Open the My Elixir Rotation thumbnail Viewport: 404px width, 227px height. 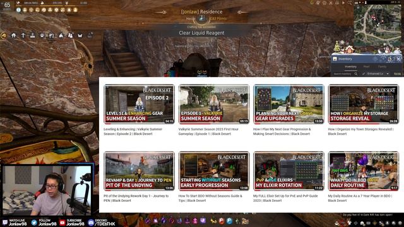click(288, 171)
